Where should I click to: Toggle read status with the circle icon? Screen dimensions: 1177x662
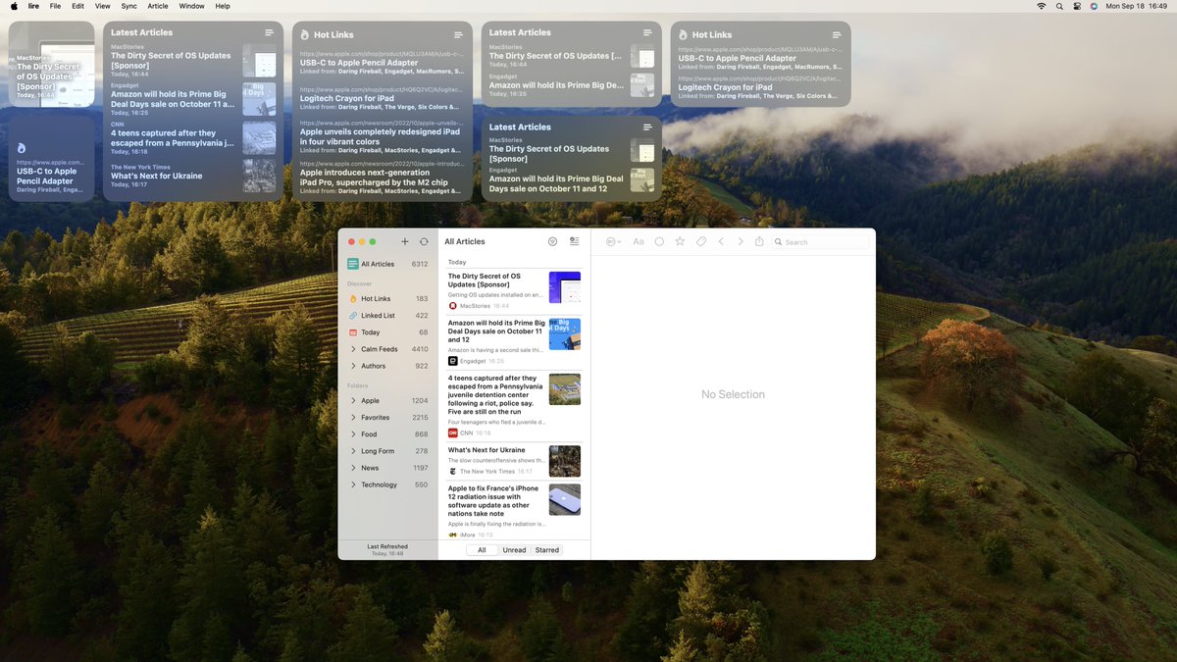659,241
